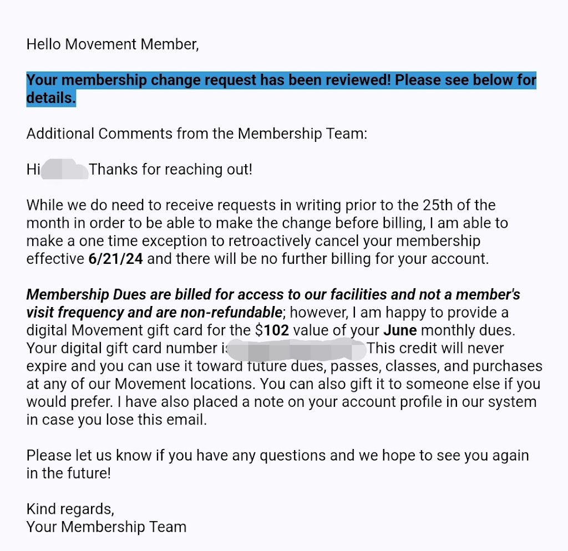This screenshot has height=551, width=568.
Task: Click the bold word 'June'
Action: click(x=400, y=331)
